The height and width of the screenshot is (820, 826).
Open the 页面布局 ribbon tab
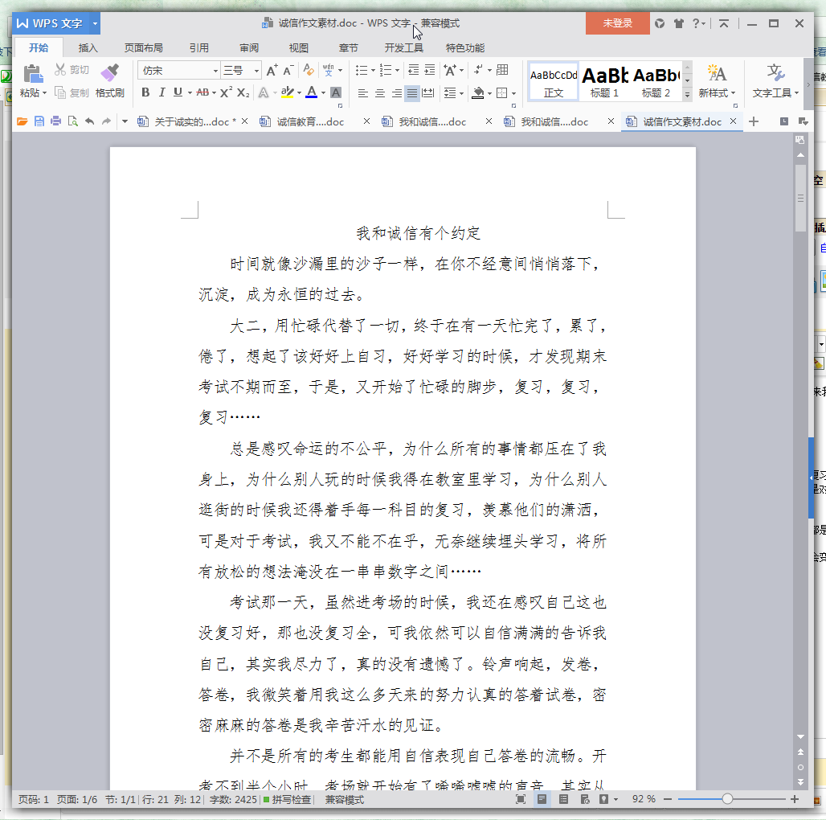(x=143, y=48)
